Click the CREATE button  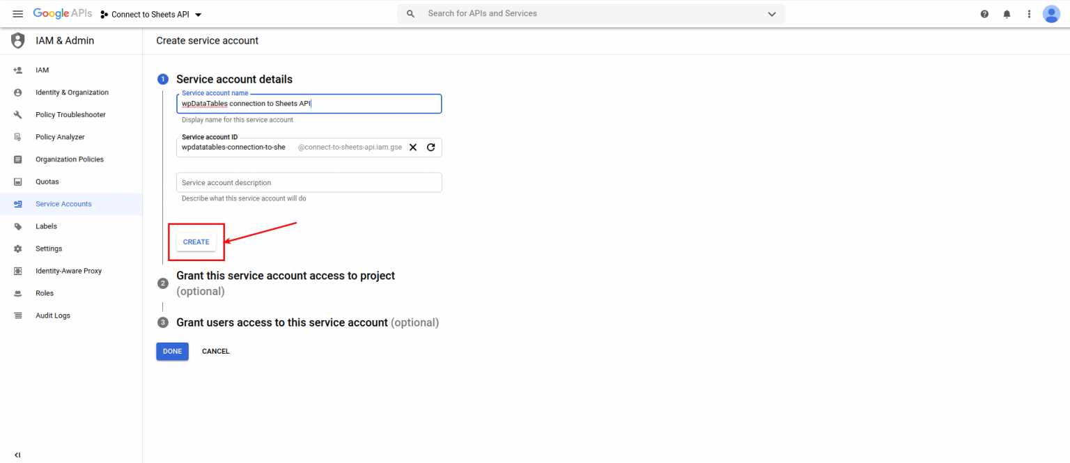pos(196,241)
